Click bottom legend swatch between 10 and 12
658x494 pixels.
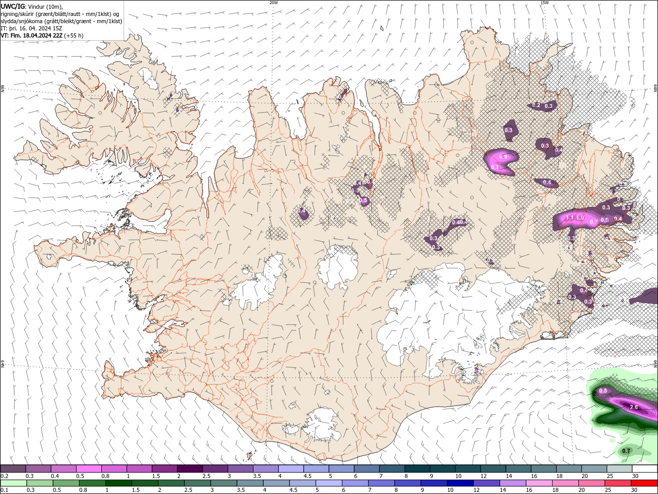[460, 483]
